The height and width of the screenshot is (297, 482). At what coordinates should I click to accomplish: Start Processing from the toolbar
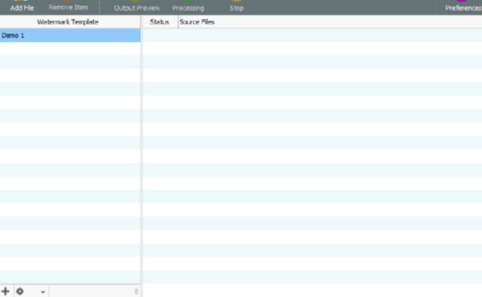188,6
